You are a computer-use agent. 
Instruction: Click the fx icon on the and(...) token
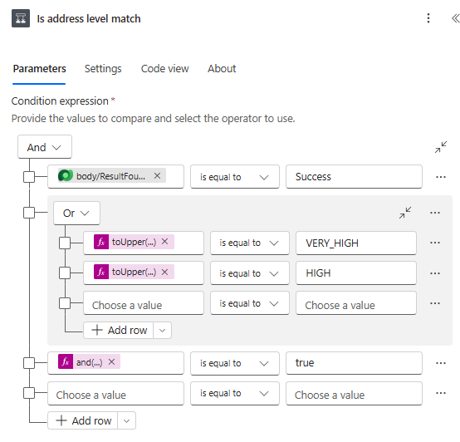tap(66, 362)
